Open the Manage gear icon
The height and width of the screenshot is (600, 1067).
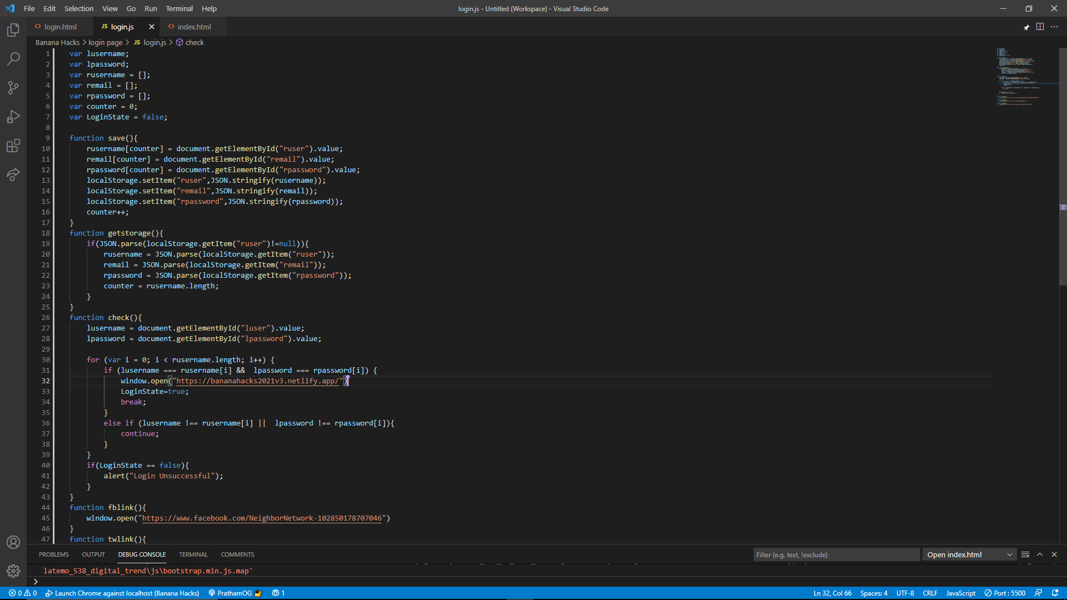point(13,571)
